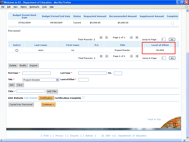Click last page icon in top pagination
Image resolution: width=189 pixels, height=142 pixels.
click(x=137, y=38)
